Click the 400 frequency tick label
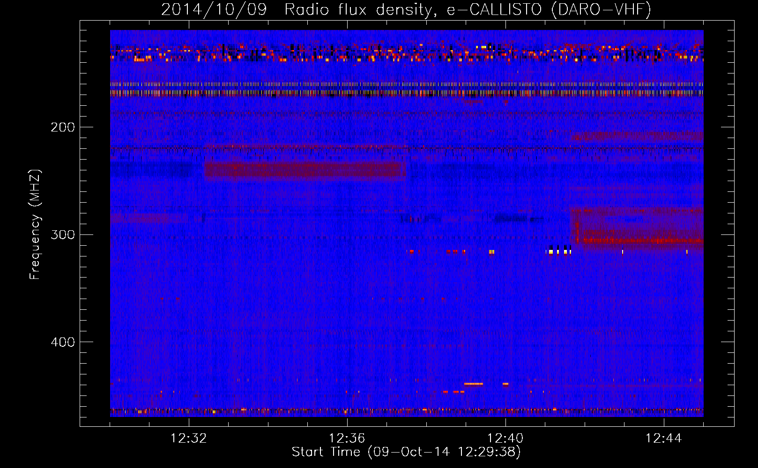This screenshot has height=468, width=758. tap(63, 342)
